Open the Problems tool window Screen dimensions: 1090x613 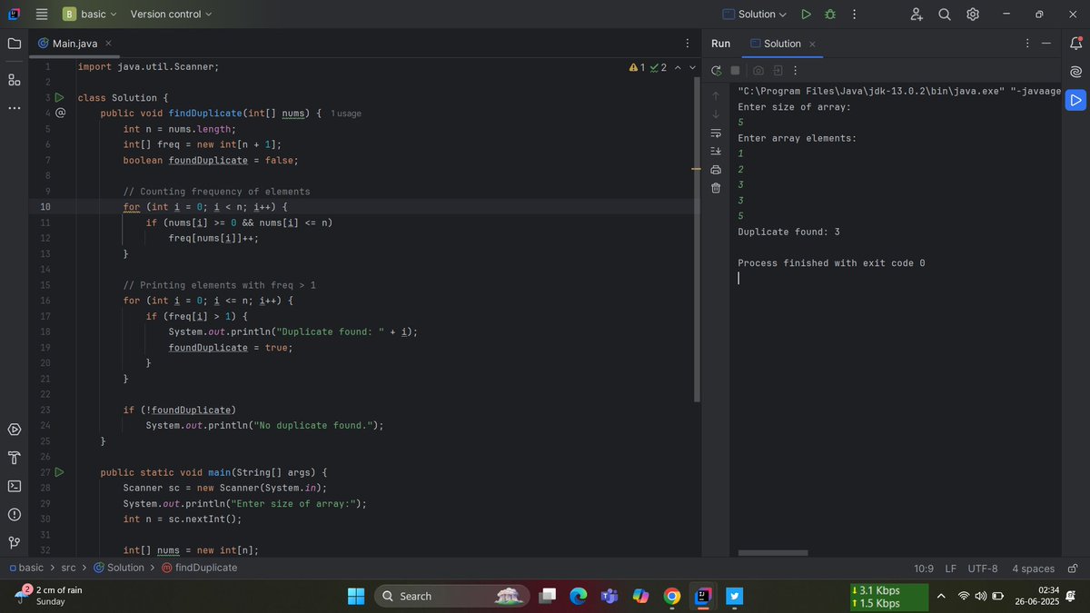14,514
